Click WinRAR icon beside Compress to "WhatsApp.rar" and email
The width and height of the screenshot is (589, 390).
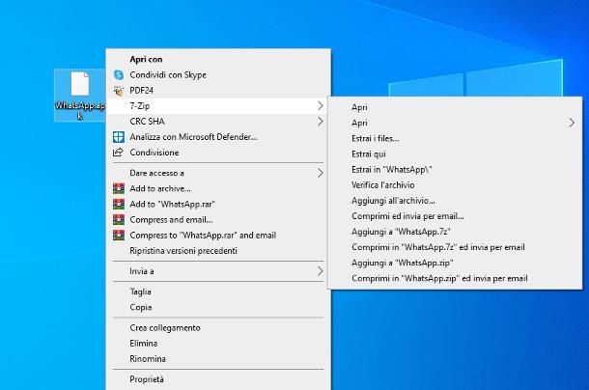click(x=119, y=236)
